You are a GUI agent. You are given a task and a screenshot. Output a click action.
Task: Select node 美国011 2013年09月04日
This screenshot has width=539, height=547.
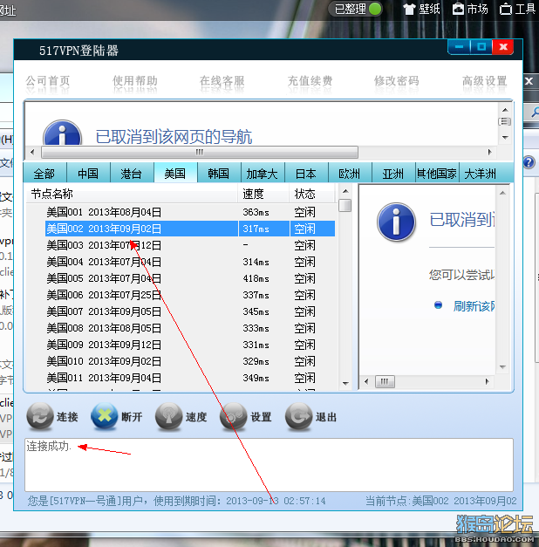(x=190, y=378)
